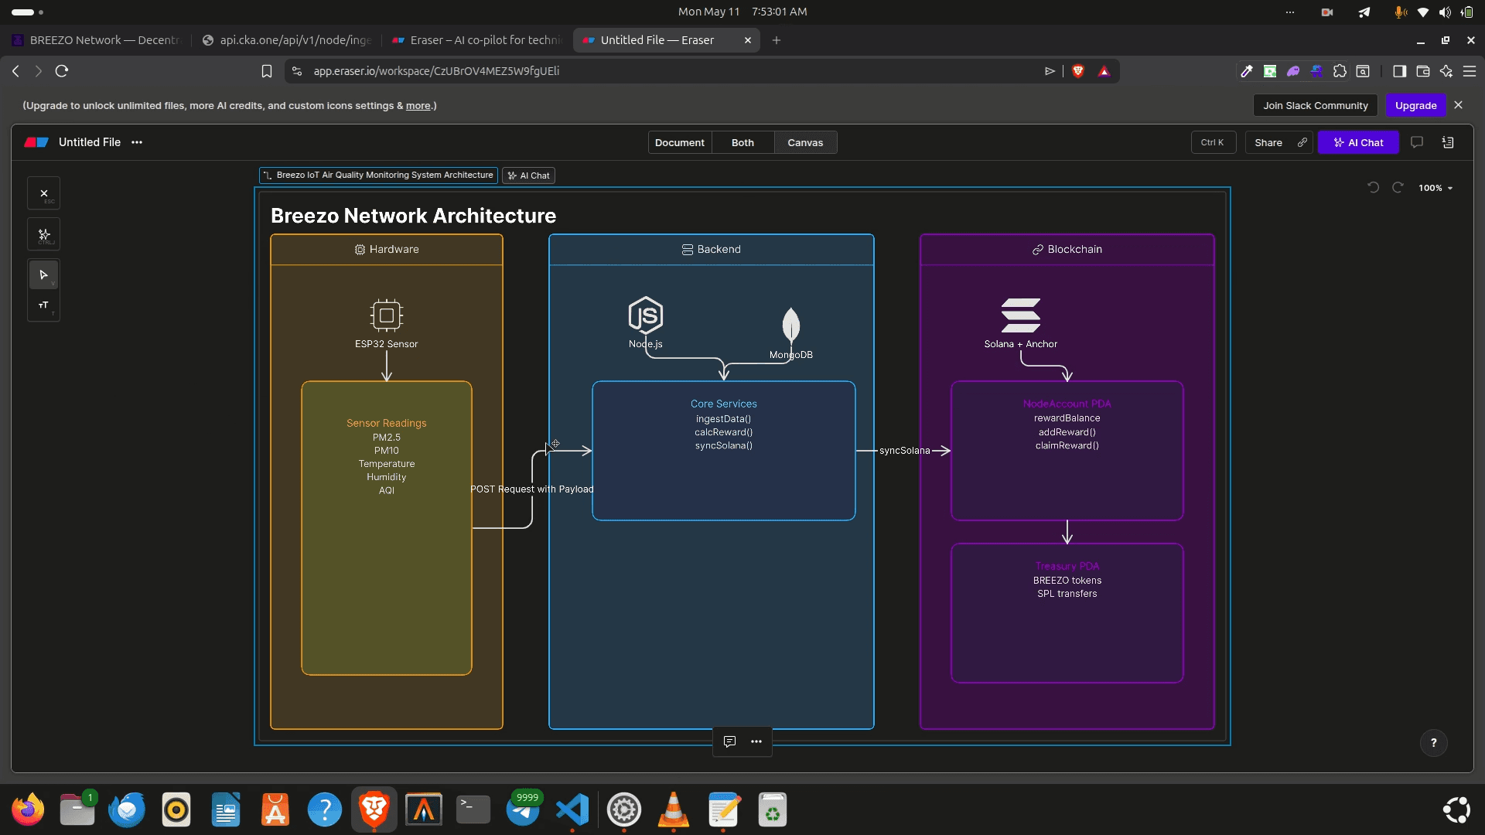Switch to Eraser AI co-pilot tab
The width and height of the screenshot is (1485, 835).
point(477,40)
